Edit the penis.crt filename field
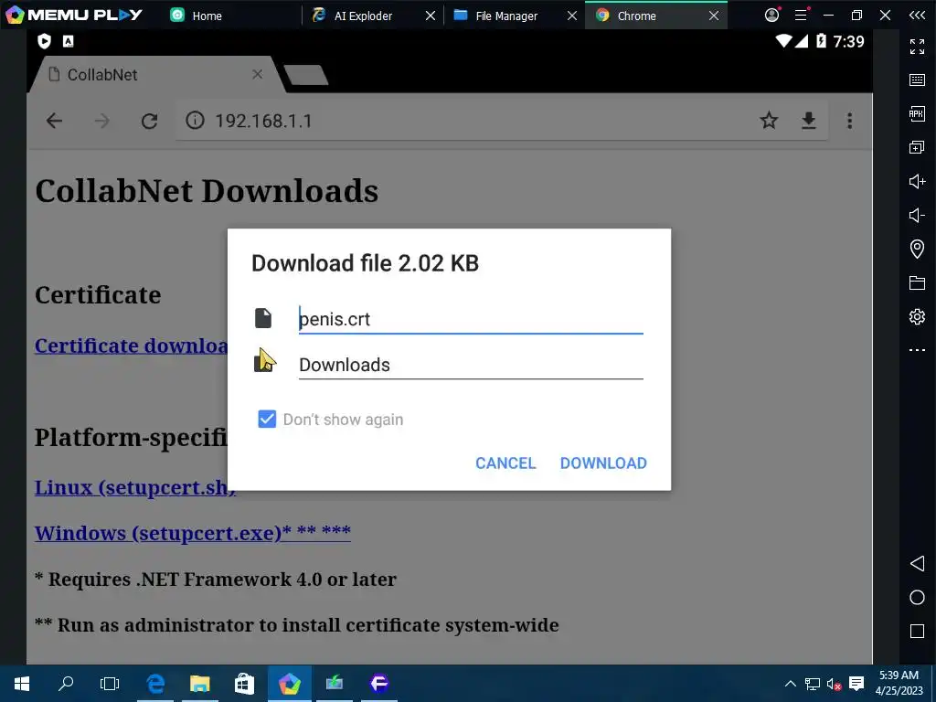 click(471, 319)
